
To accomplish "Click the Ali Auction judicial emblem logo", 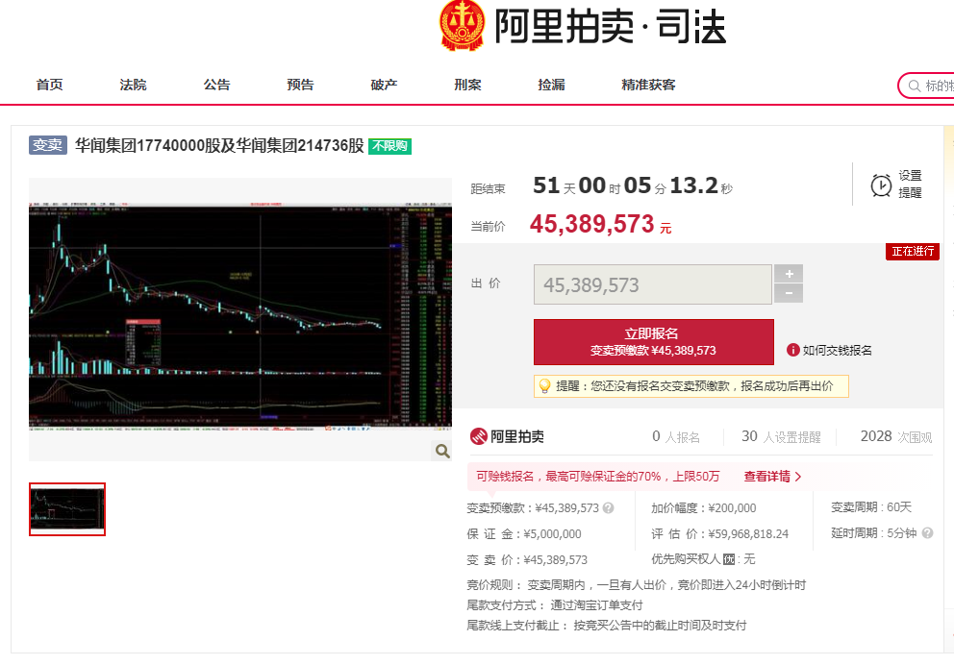I will click(463, 25).
